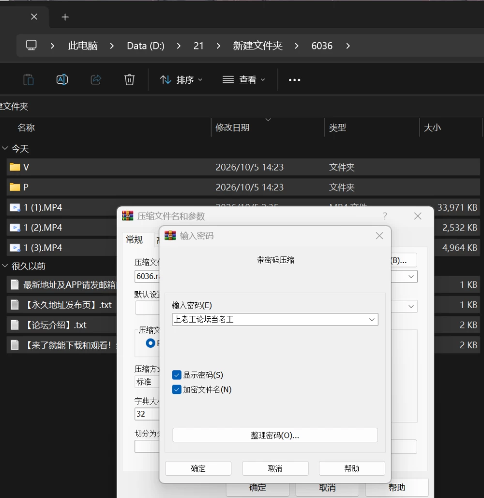484x498 pixels.
Task: Click the question mark help icon in the archive dialog
Action: click(x=385, y=216)
